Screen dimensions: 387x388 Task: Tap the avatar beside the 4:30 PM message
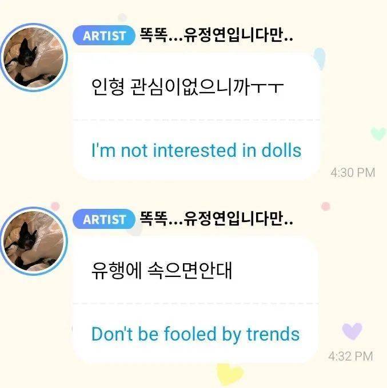[33, 58]
